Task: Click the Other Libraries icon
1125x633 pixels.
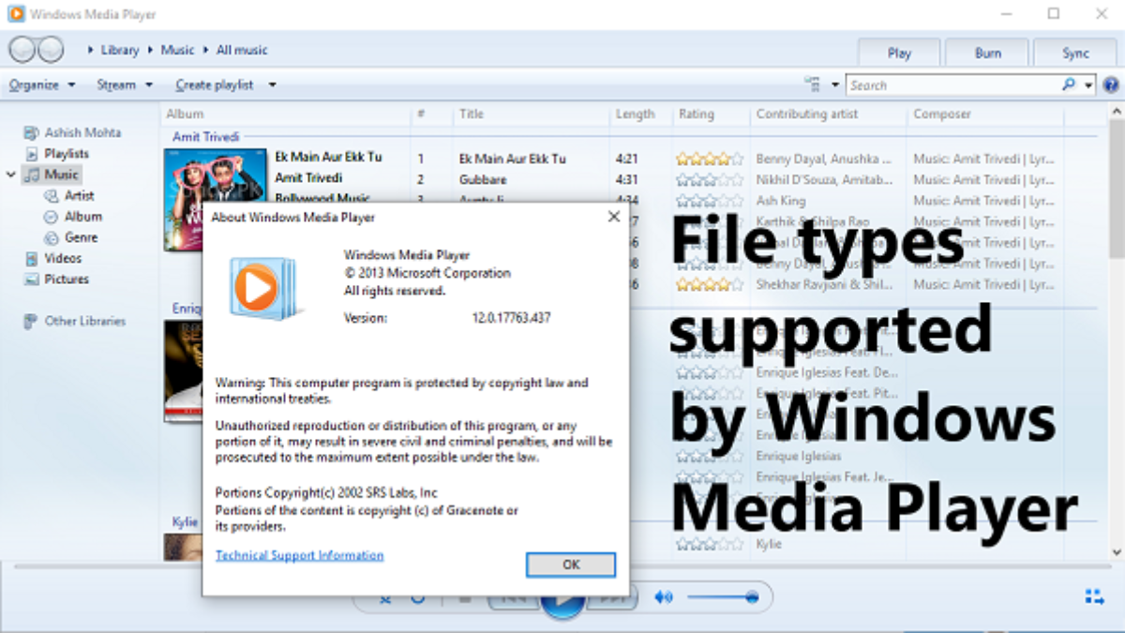Action: coord(32,321)
